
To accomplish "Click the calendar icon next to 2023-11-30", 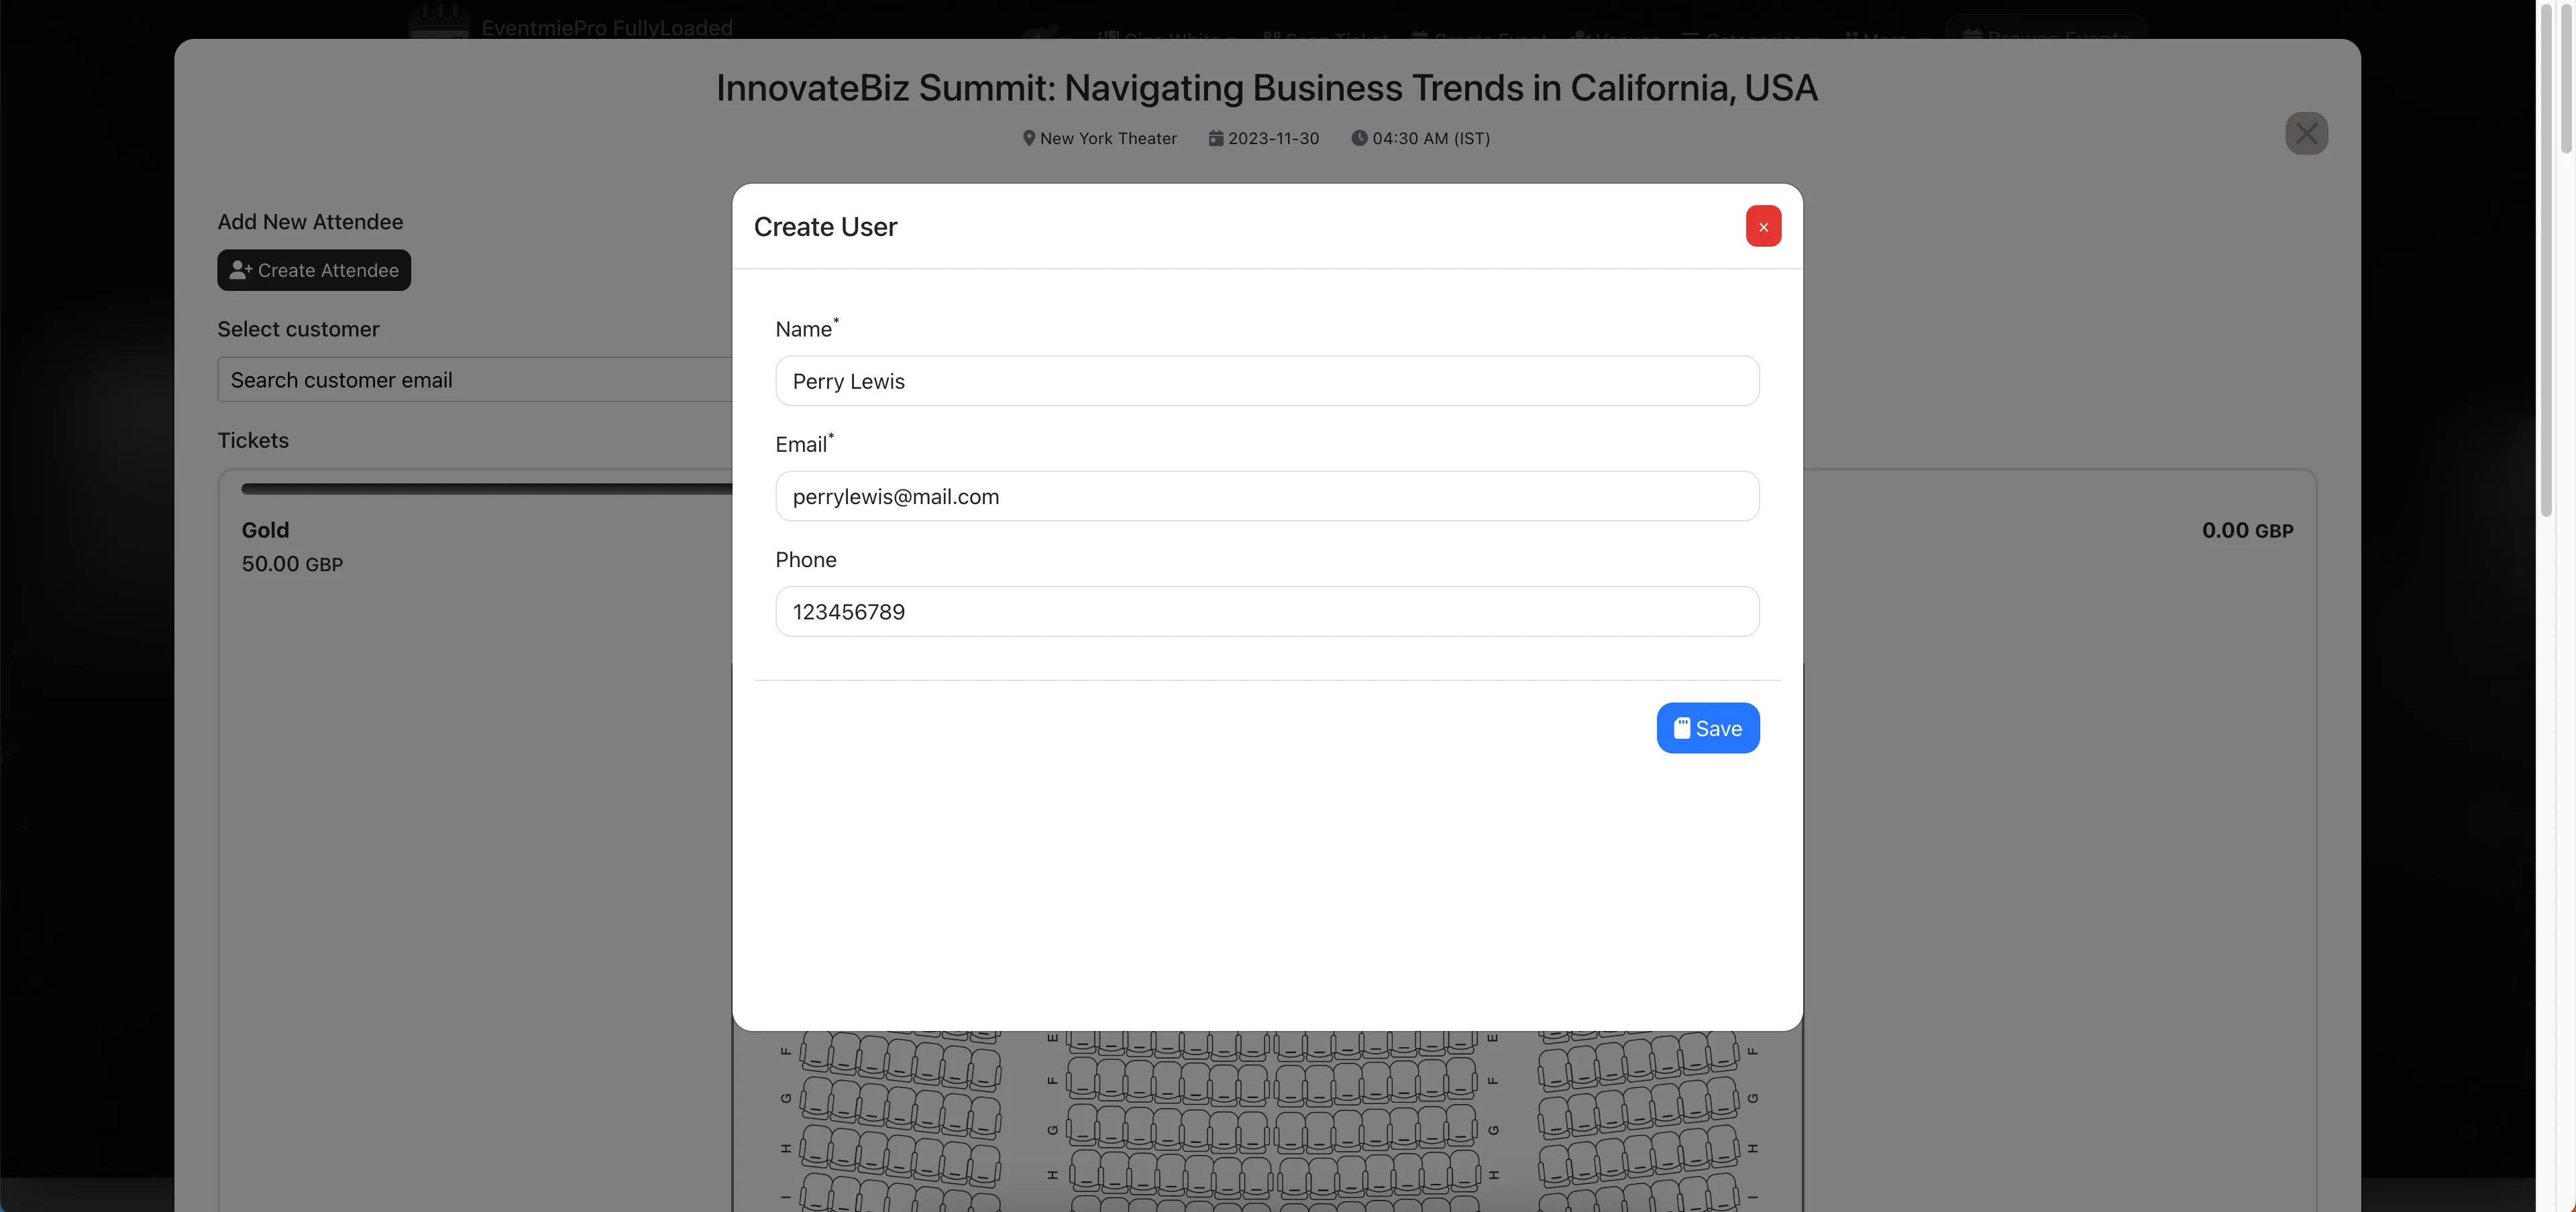I will 1215,138.
